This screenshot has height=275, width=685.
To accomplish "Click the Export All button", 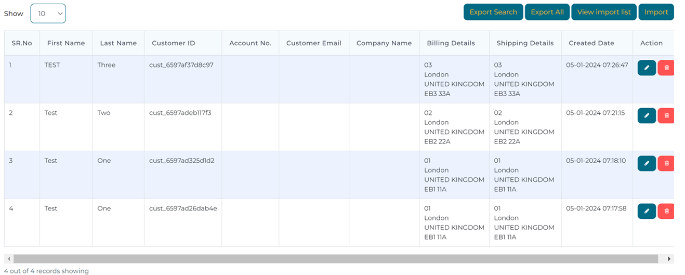I will point(547,12).
